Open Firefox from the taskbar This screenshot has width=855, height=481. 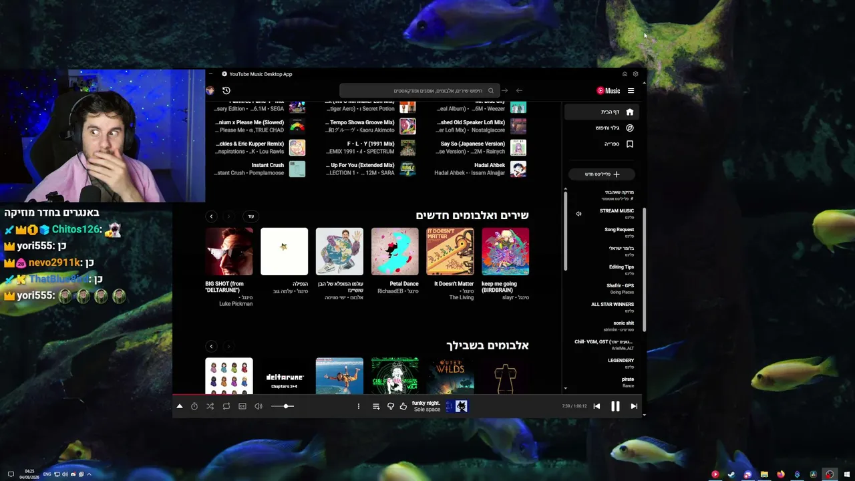pos(780,474)
